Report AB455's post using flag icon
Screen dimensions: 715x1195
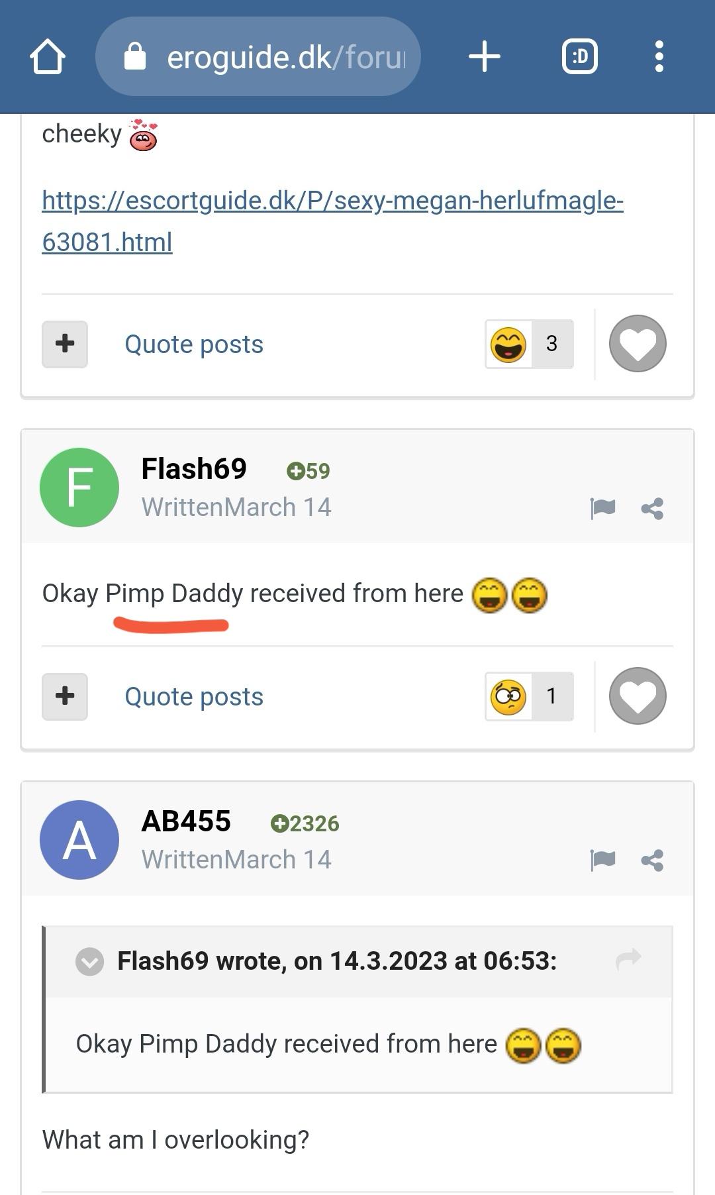pos(602,860)
